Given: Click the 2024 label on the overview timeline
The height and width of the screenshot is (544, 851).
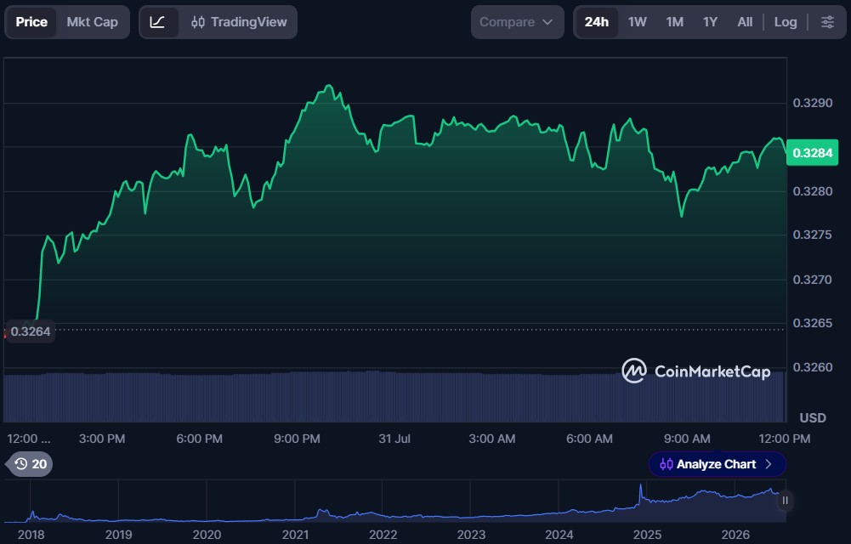Looking at the screenshot, I should 559,535.
